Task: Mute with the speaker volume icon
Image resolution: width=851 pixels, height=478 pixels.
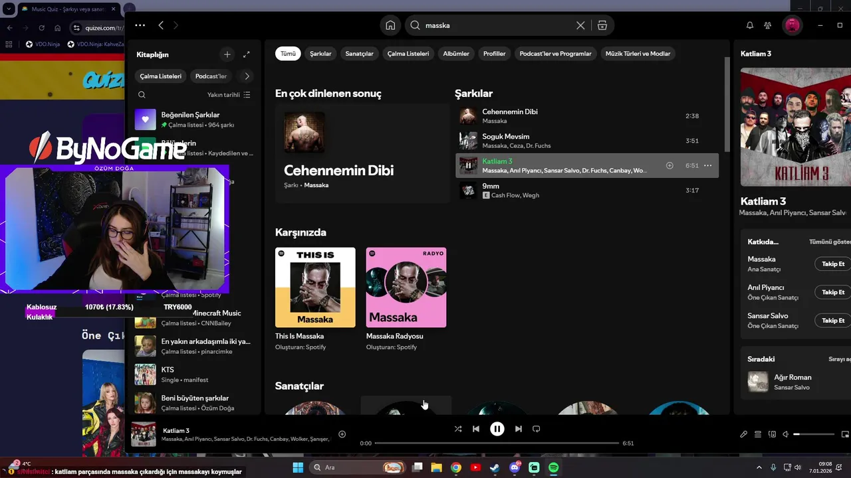Action: 786,434
